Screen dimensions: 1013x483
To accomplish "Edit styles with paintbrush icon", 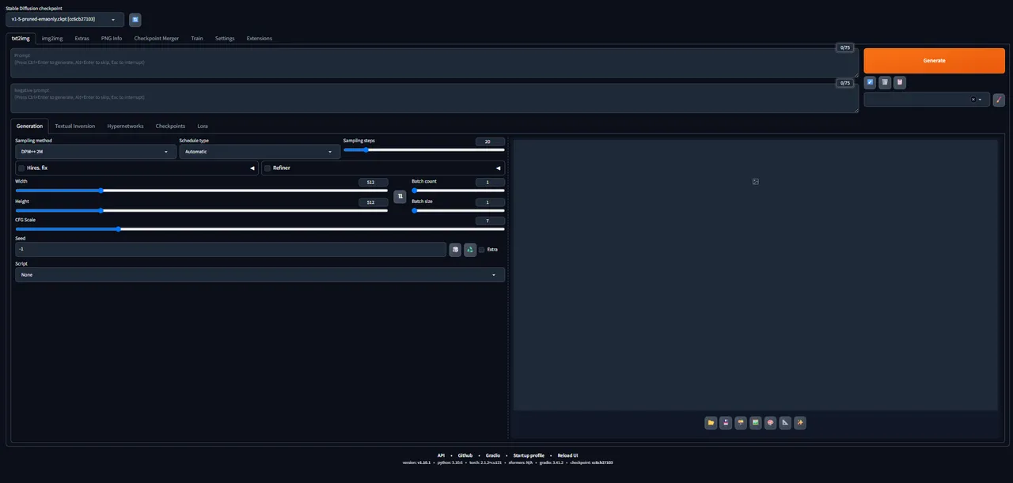I will coord(999,100).
